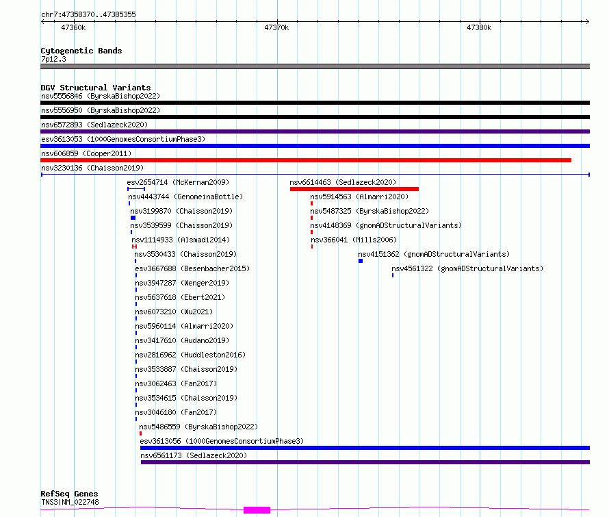
Task: Open esv2654714 (McKernan2009) label
Action: pos(178,182)
